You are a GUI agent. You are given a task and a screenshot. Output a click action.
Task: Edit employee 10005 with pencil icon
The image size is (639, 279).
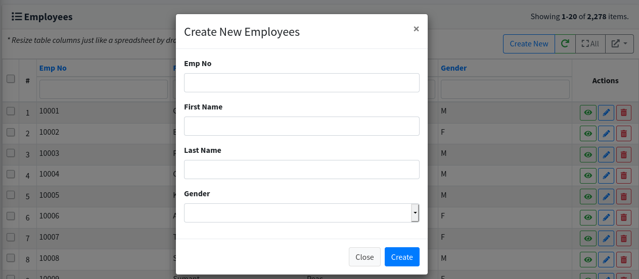pos(606,197)
